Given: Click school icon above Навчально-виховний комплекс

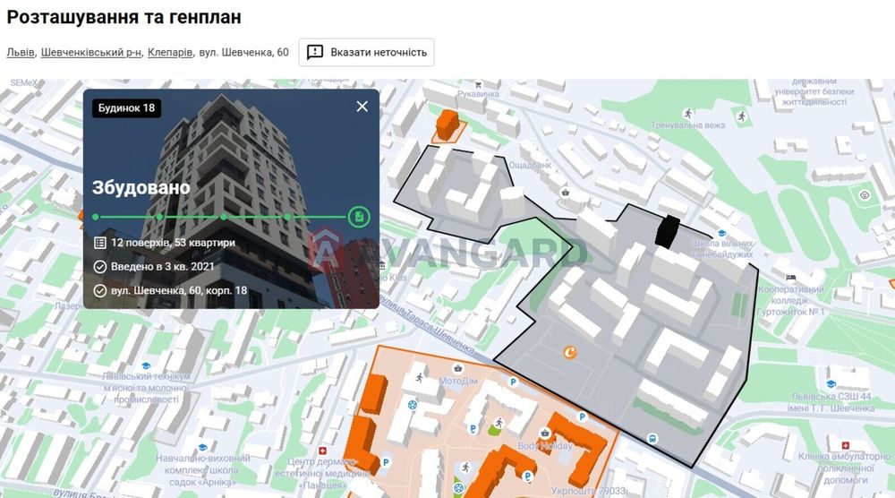Looking at the screenshot, I should pyautogui.click(x=202, y=447).
